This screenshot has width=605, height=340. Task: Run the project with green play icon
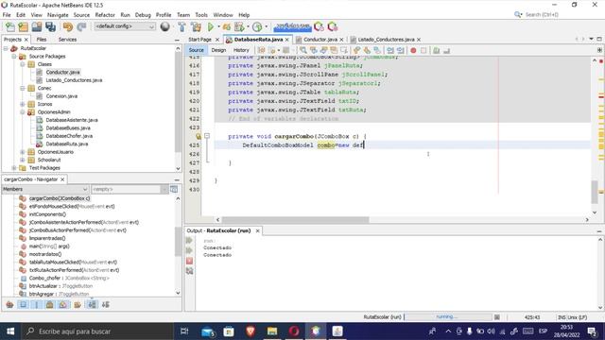coord(210,27)
